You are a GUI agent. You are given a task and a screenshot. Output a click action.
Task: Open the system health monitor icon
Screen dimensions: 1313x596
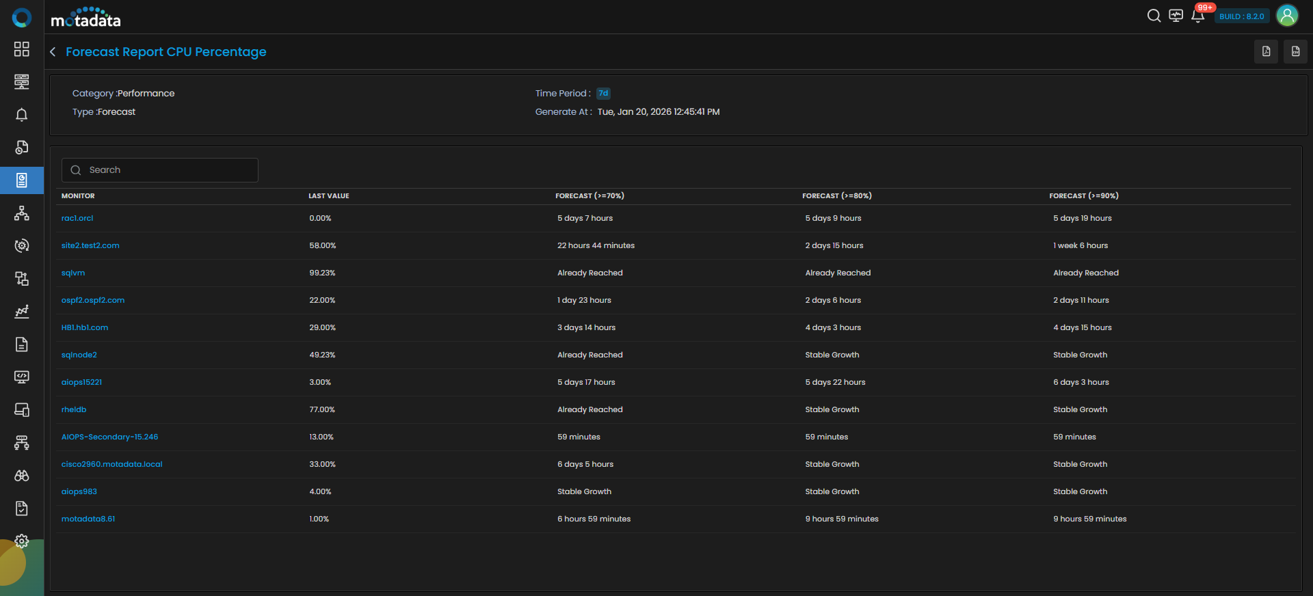[1176, 16]
